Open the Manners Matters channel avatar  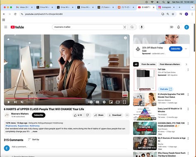coord(7,115)
